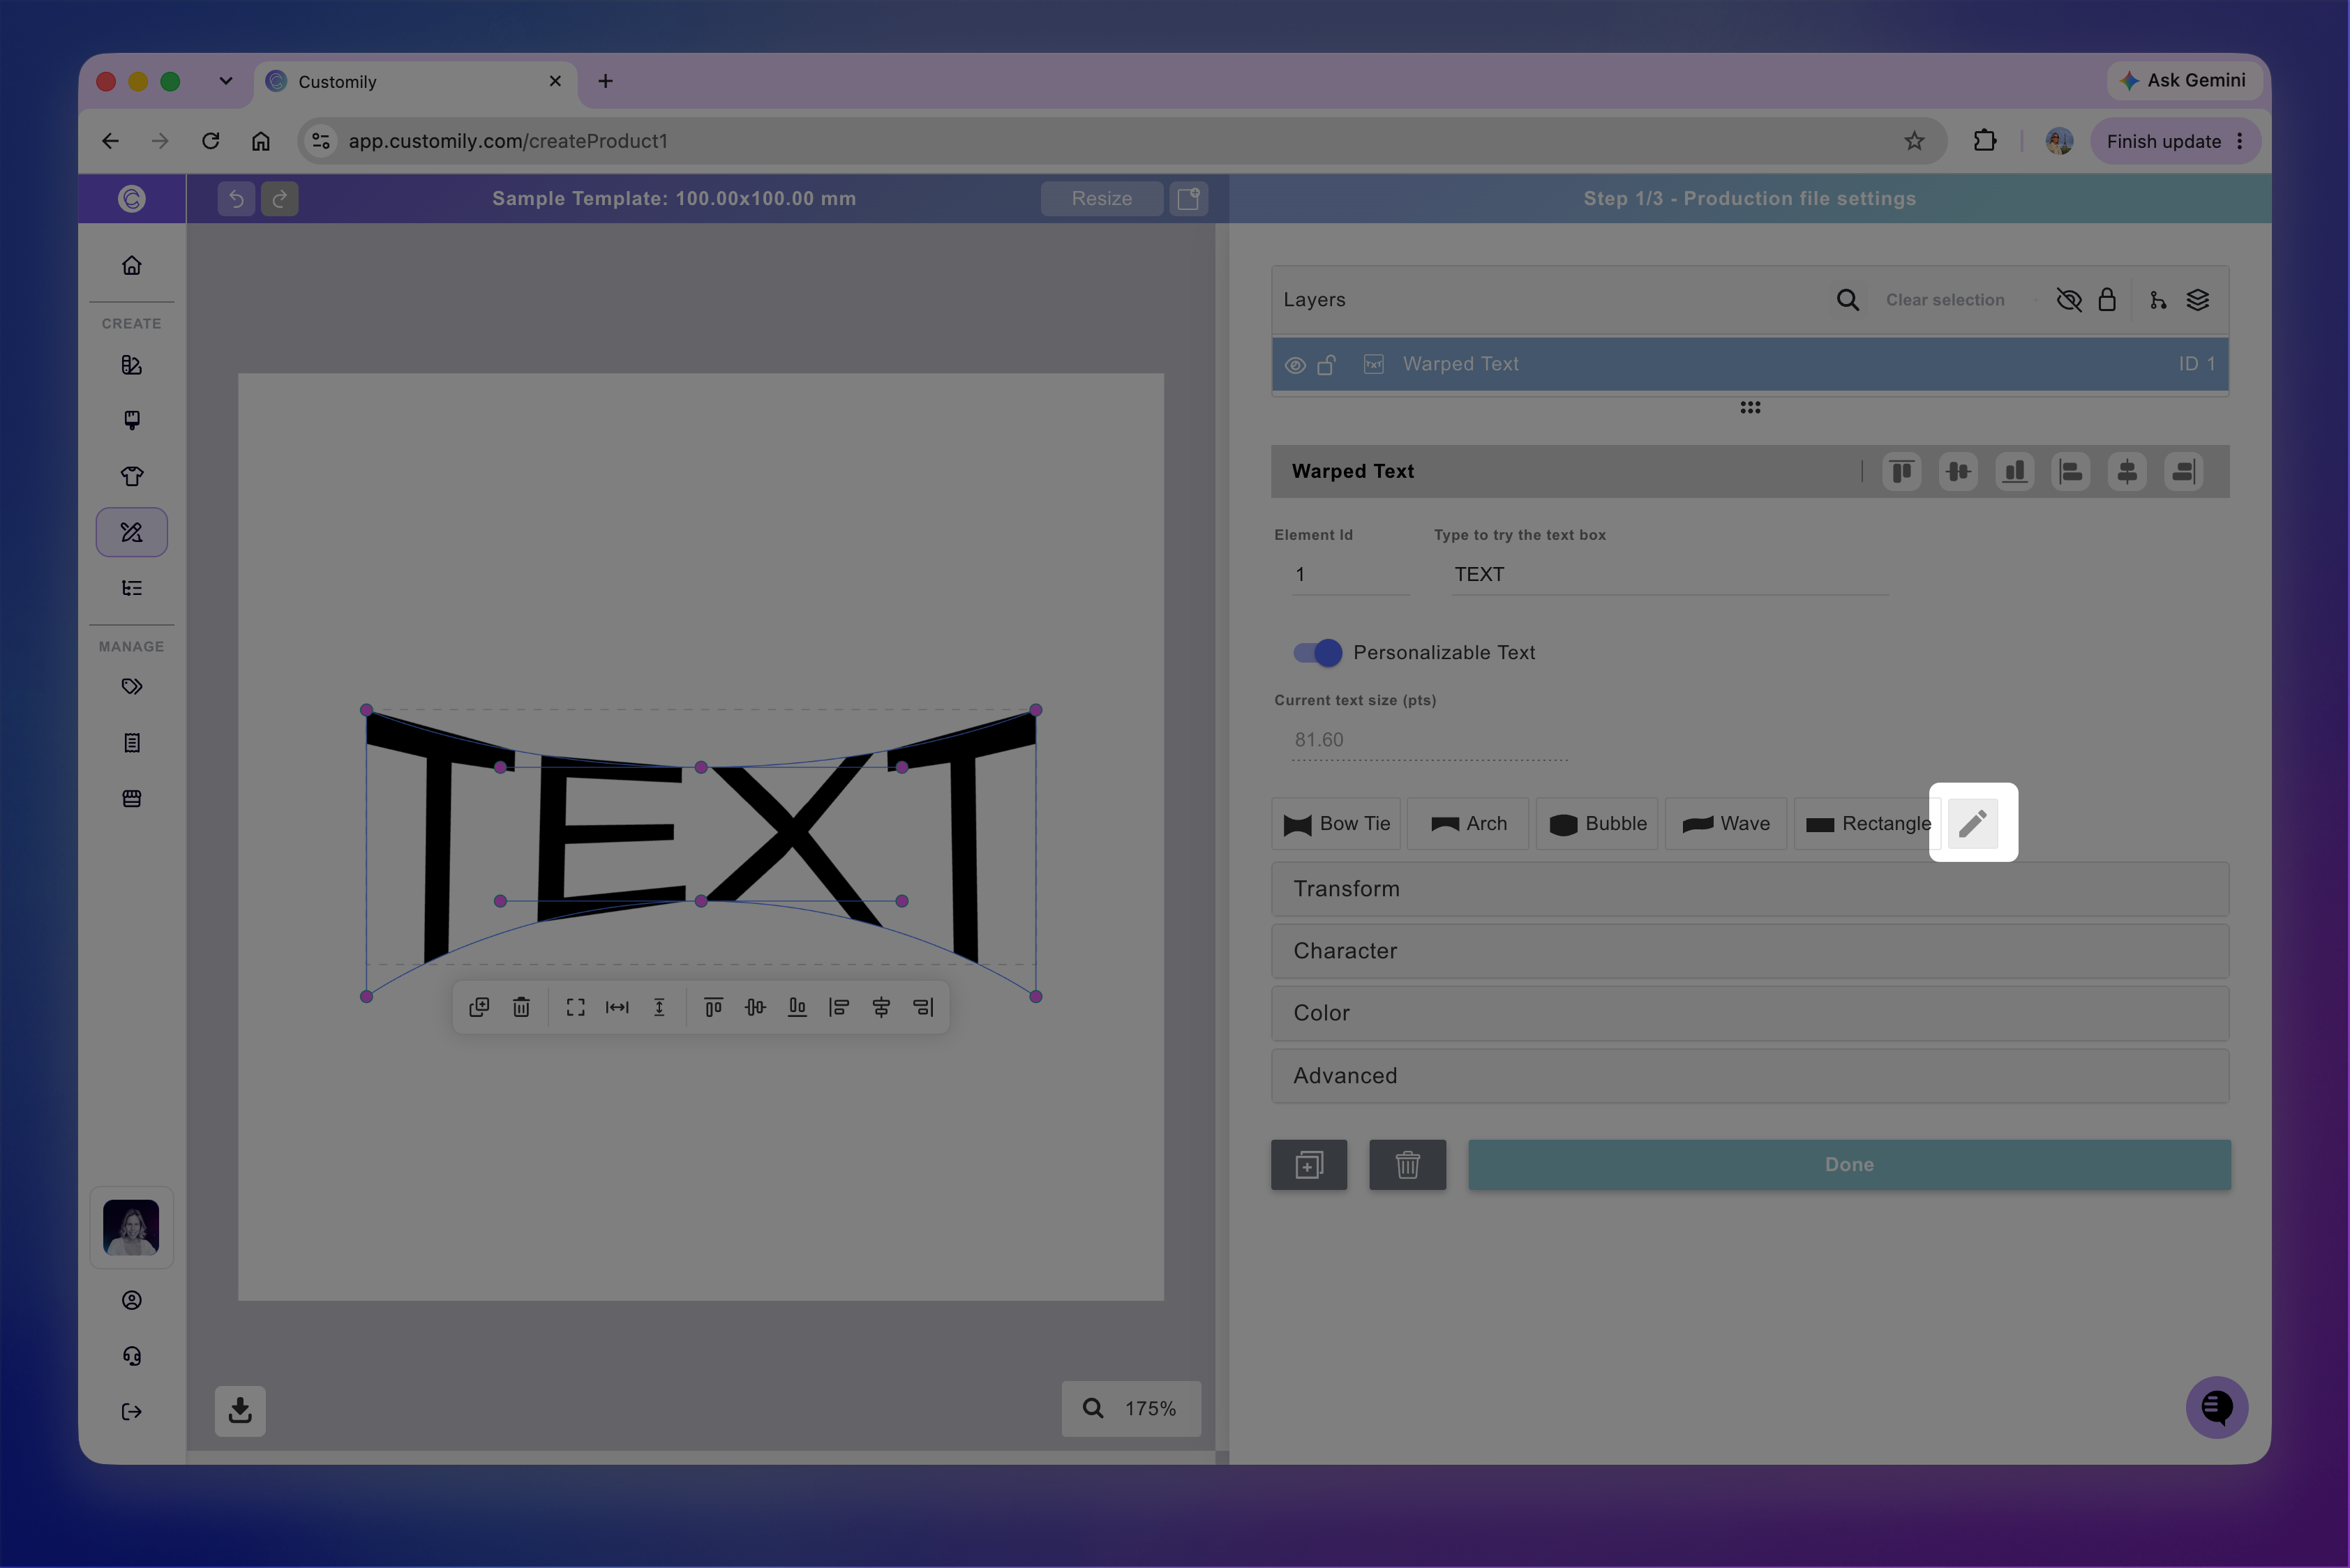The image size is (2350, 1568).
Task: Align top icon in Warped Text header
Action: [x=1902, y=472]
